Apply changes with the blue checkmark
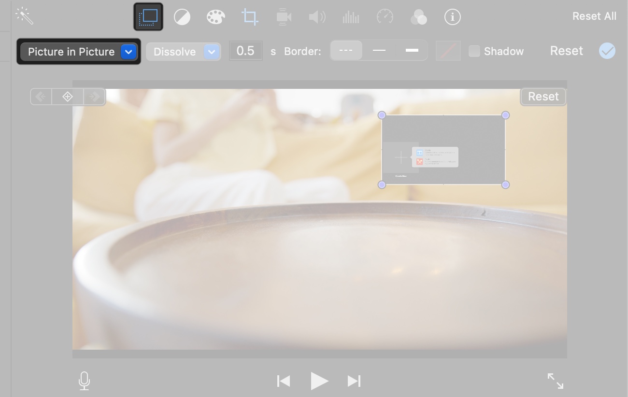 click(607, 51)
